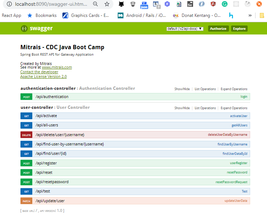The image size is (267, 218).
Task: Expand the /api/activate endpoint
Action: tap(46, 116)
